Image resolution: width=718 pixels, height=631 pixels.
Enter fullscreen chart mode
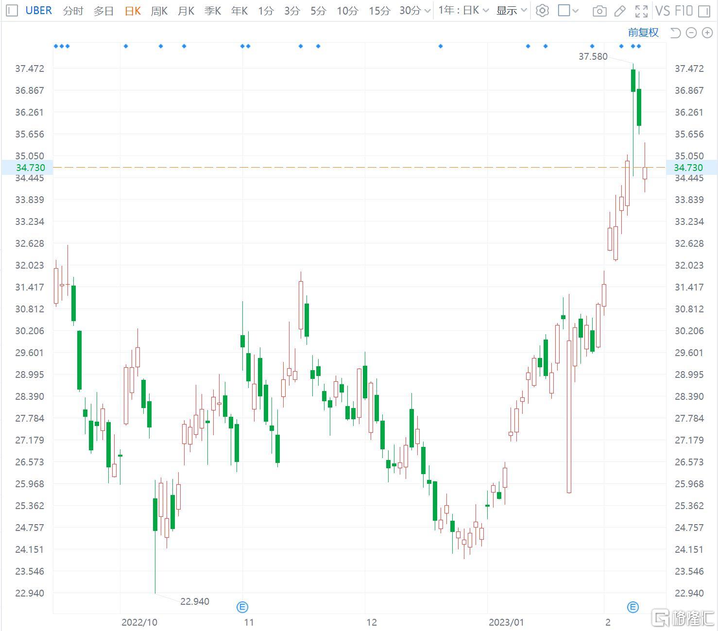[x=641, y=11]
